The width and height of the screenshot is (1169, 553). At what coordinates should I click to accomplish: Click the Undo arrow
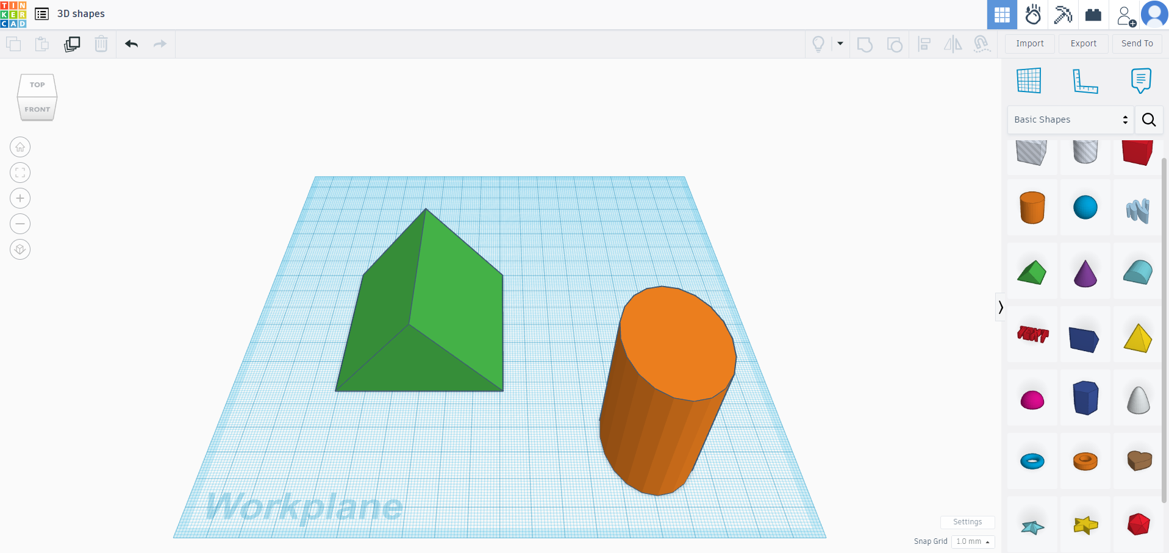tap(131, 44)
